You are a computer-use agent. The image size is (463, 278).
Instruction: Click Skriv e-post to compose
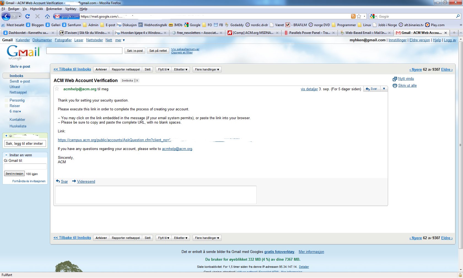tap(20, 66)
